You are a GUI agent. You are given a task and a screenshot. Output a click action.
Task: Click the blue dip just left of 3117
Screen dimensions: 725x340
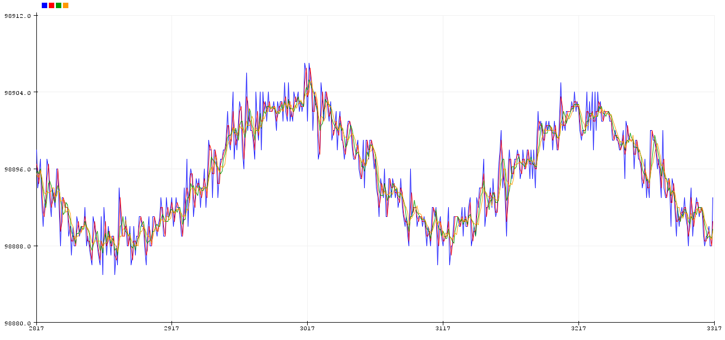click(x=437, y=265)
